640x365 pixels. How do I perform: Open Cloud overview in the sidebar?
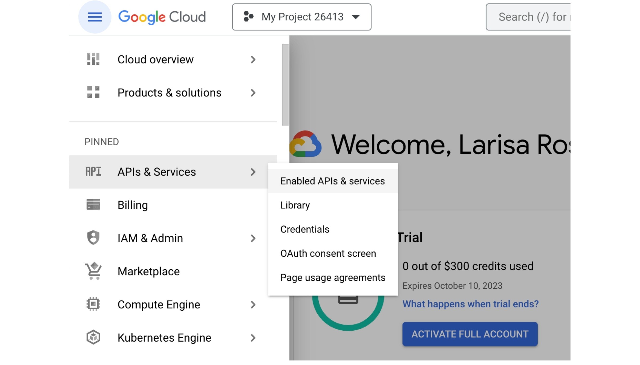pyautogui.click(x=173, y=59)
